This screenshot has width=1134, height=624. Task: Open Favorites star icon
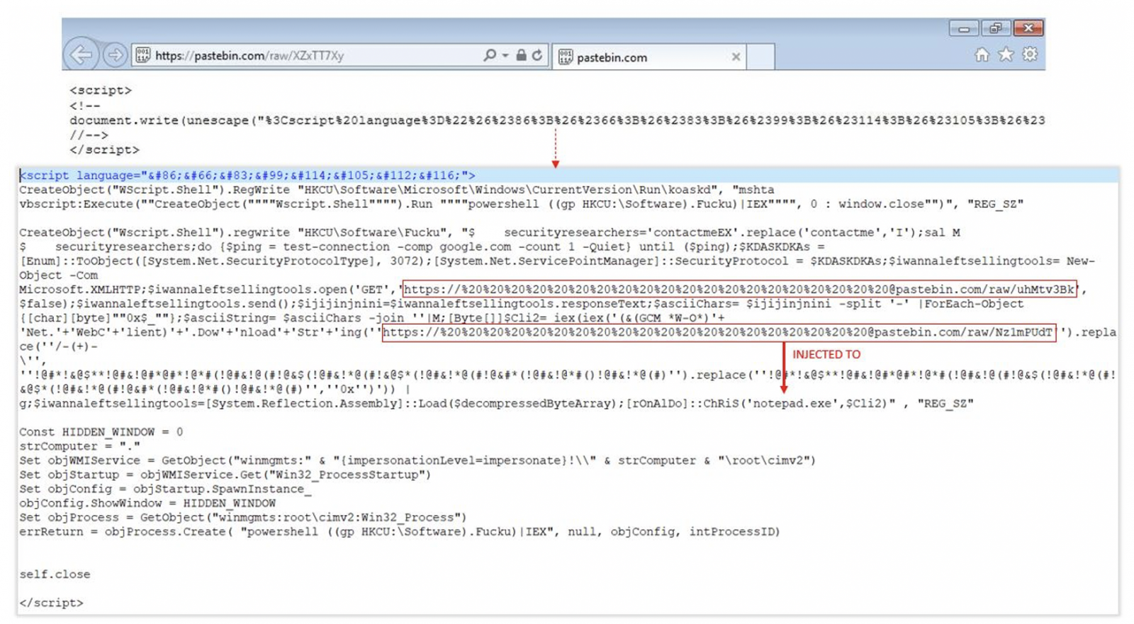[1006, 55]
